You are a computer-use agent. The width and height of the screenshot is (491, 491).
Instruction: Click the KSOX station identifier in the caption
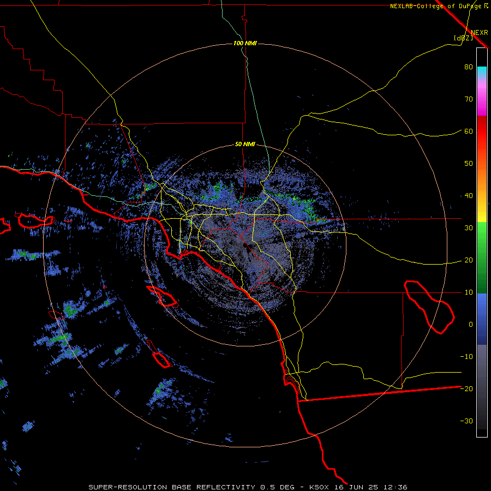coord(319,487)
